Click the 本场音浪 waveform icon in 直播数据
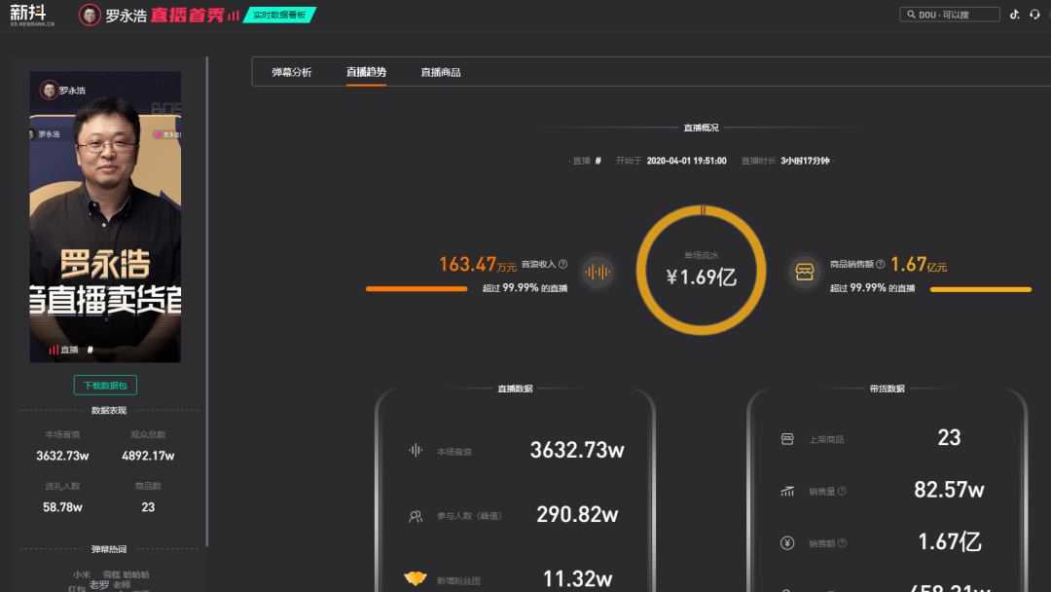1051x592 pixels. [x=416, y=450]
